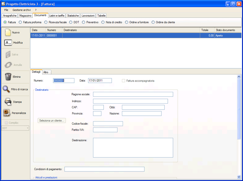Viewport: 243px width, 181px height.
Task: Click the Data input field
Action: [100, 80]
